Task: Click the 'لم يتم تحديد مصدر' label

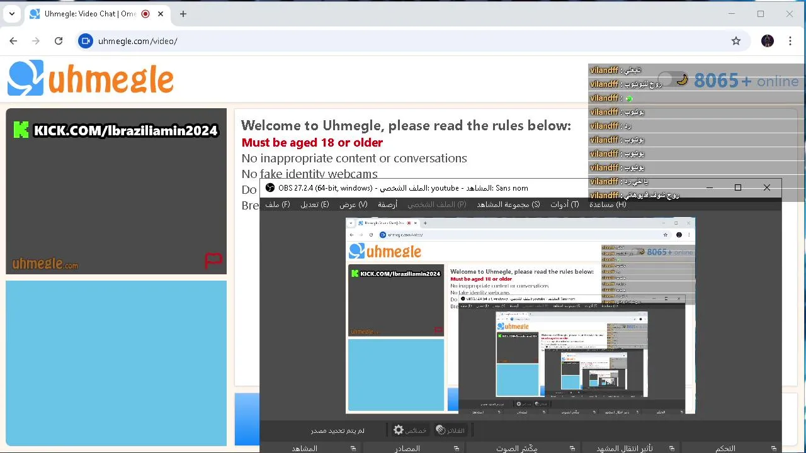Action: [338, 430]
